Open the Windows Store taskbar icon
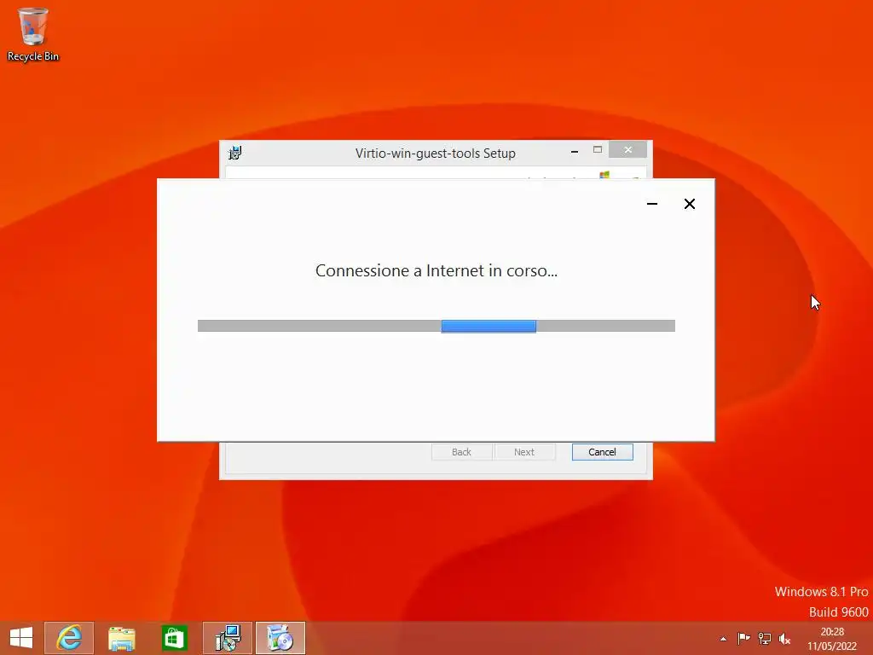 174,638
